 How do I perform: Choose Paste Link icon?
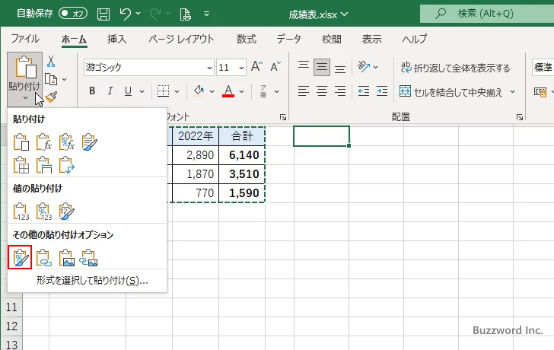[x=44, y=257]
